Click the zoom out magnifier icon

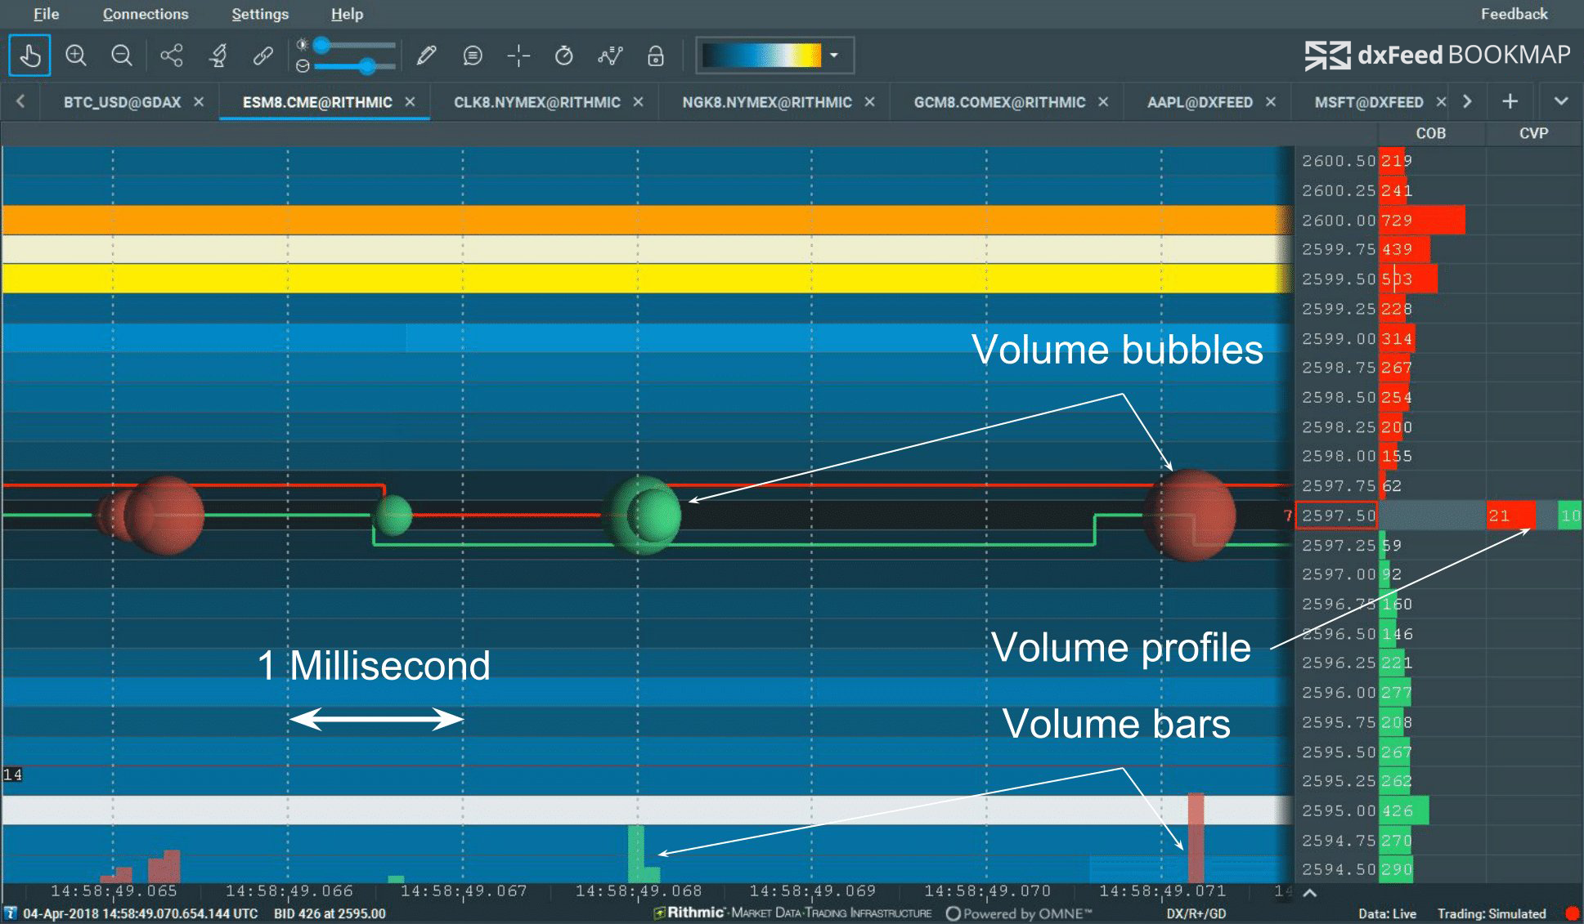[x=122, y=56]
